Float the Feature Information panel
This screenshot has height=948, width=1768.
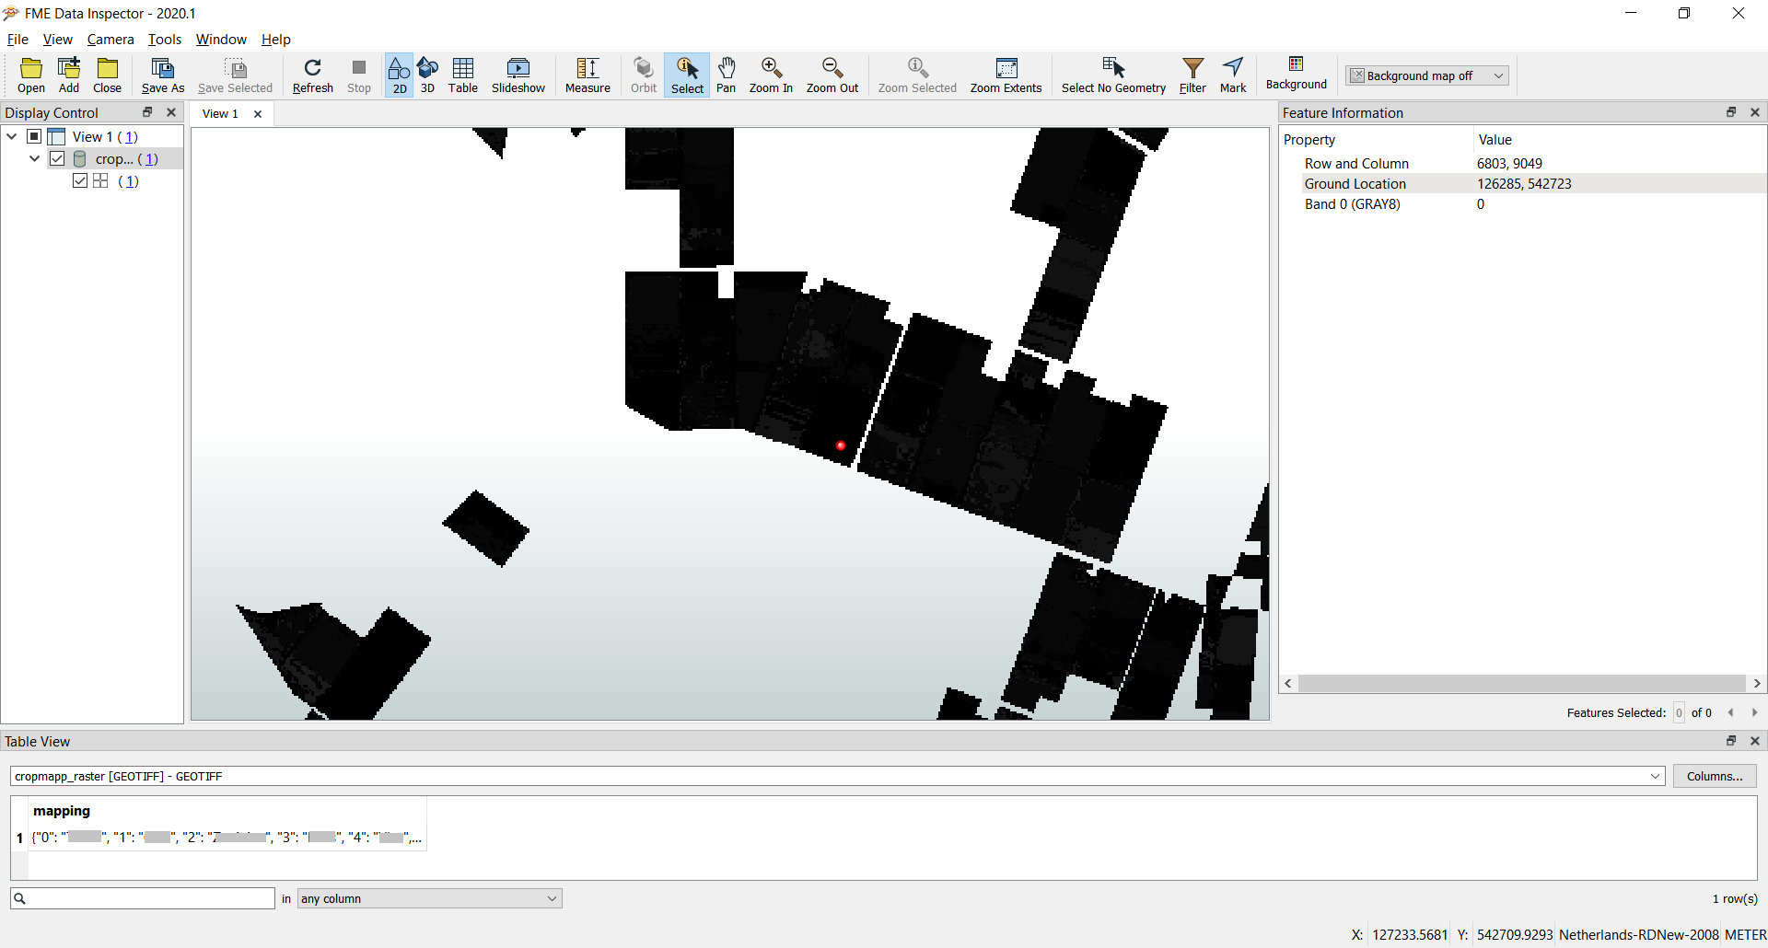pos(1731,112)
